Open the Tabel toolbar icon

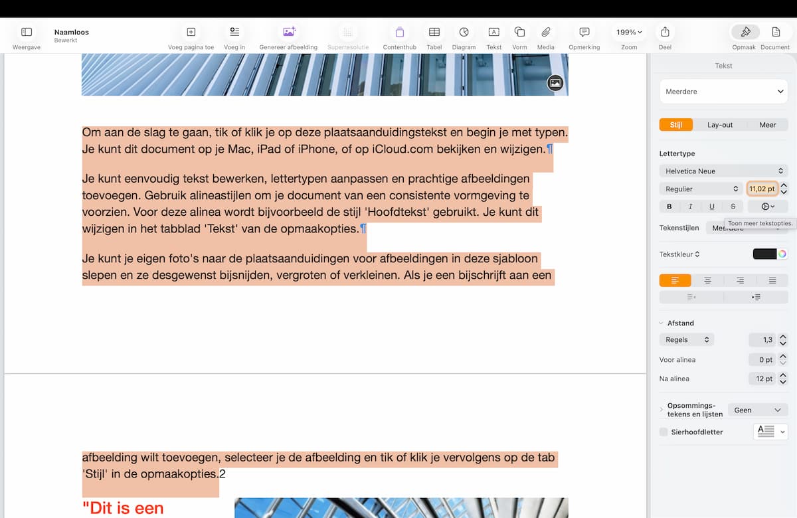click(434, 32)
